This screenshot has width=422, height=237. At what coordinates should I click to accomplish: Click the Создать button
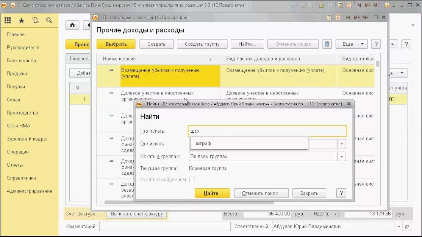pyautogui.click(x=156, y=44)
